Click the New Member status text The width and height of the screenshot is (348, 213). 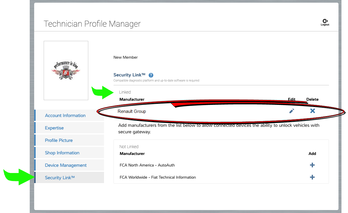click(125, 57)
